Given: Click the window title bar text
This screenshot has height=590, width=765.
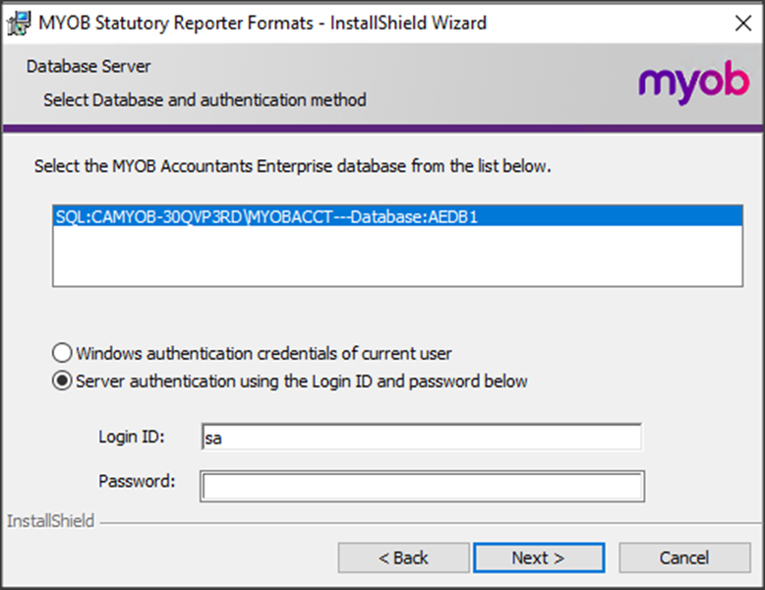Looking at the screenshot, I should click(262, 23).
